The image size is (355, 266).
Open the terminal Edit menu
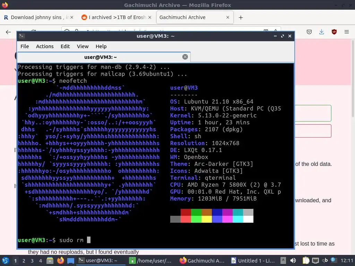click(x=65, y=46)
